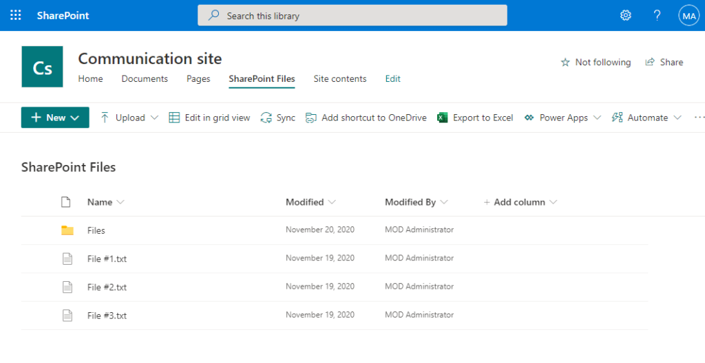Expand the Automate dropdown chevron
The height and width of the screenshot is (363, 705).
coord(677,118)
